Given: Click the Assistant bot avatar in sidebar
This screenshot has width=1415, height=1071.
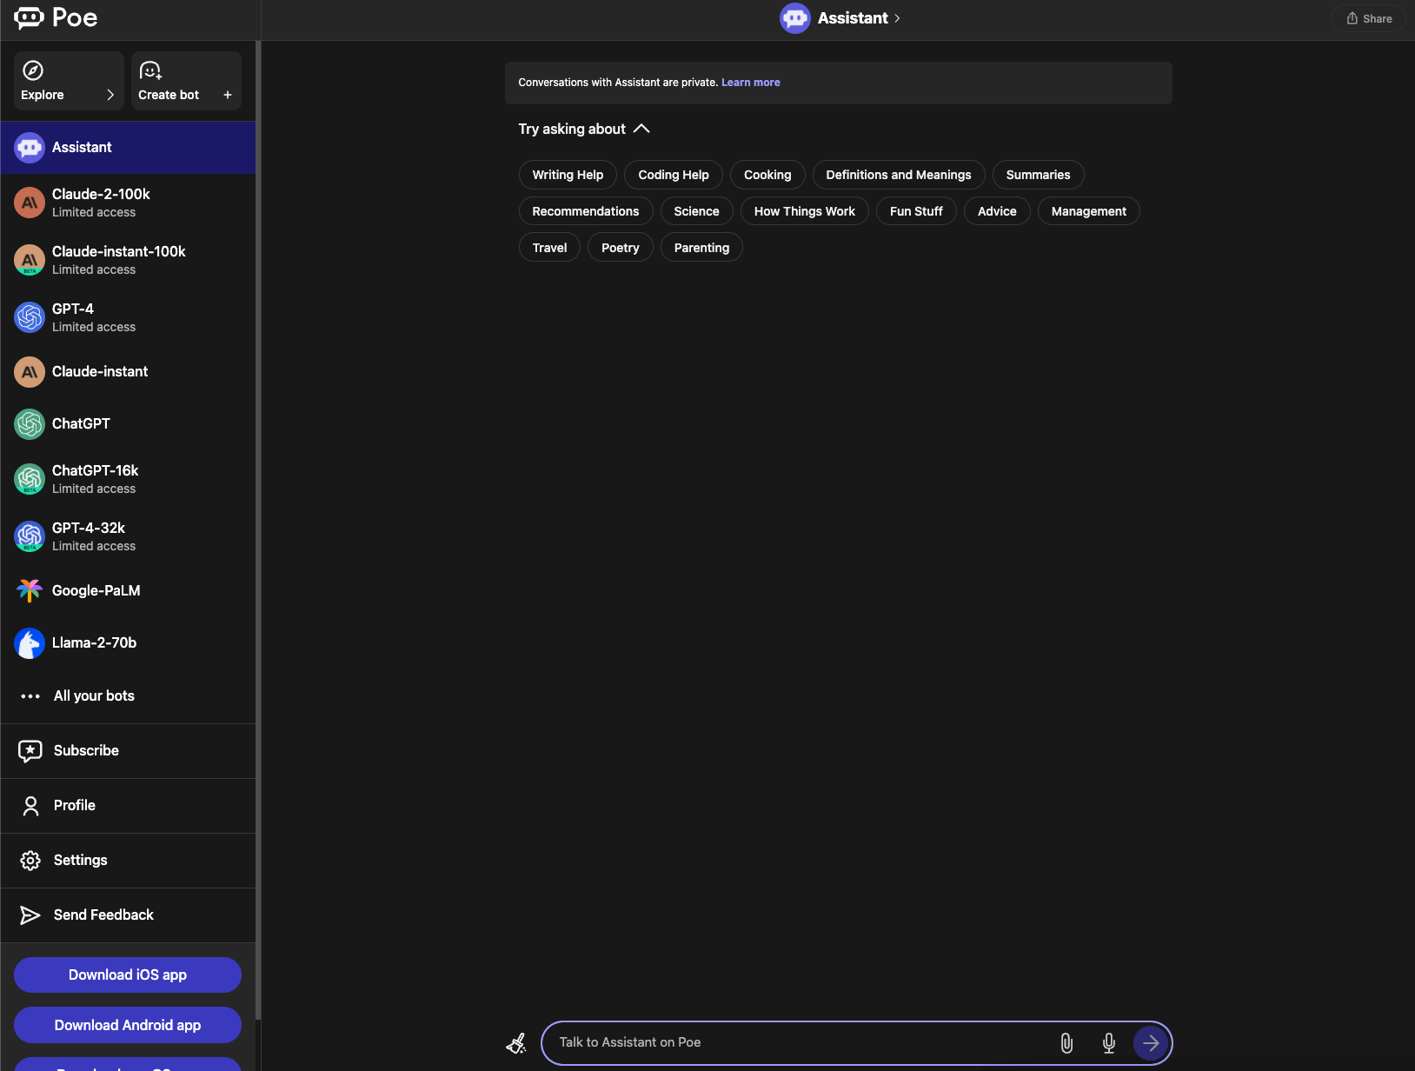Looking at the screenshot, I should coord(30,148).
